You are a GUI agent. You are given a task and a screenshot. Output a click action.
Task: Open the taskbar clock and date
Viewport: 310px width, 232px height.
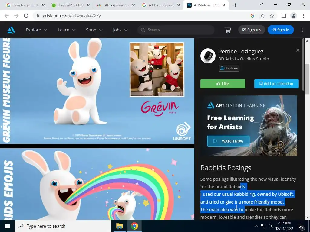tap(284, 226)
